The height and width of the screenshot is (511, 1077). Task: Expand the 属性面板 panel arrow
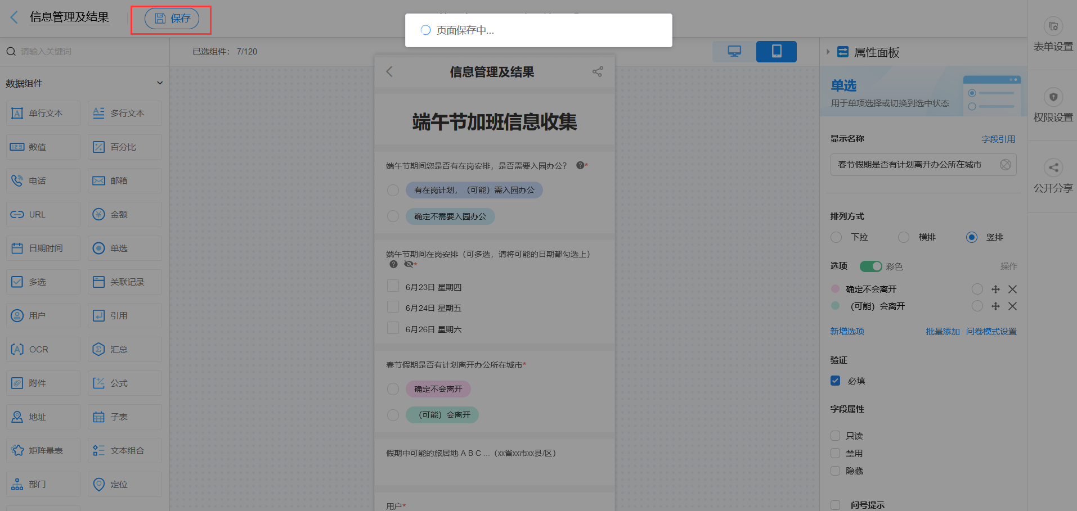[828, 52]
